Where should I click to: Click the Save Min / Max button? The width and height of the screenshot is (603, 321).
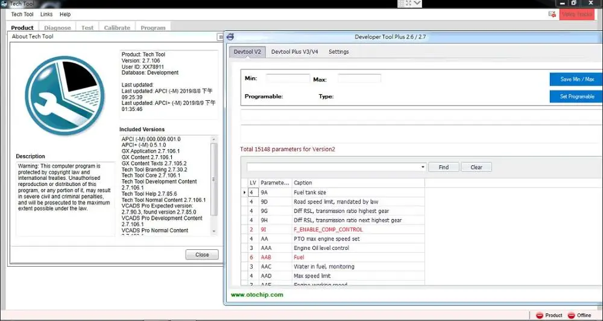tap(576, 79)
